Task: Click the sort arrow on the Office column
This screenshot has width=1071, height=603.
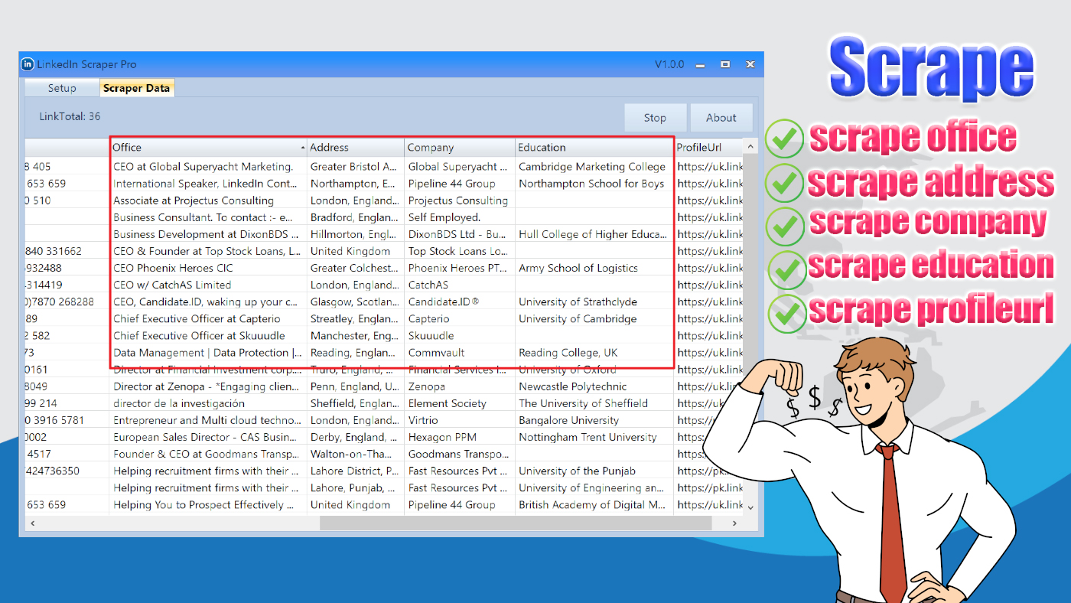Action: point(303,148)
